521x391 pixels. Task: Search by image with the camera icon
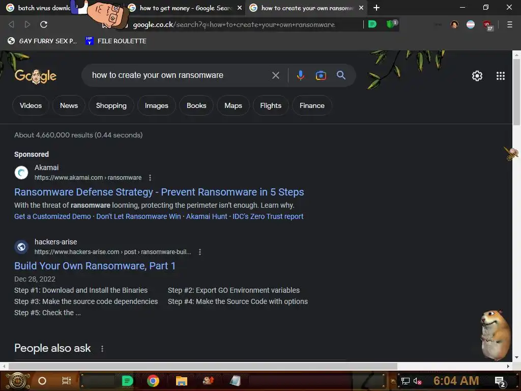[x=321, y=75]
